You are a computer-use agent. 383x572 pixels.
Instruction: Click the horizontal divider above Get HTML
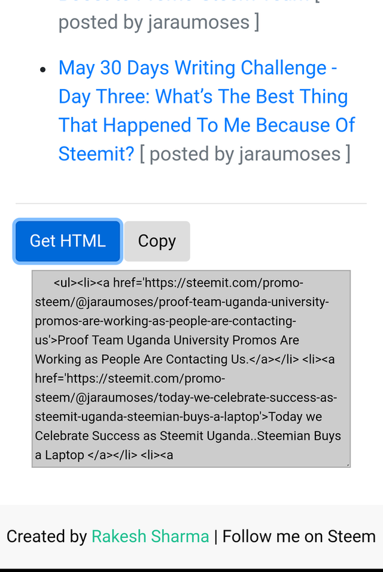pos(191,203)
